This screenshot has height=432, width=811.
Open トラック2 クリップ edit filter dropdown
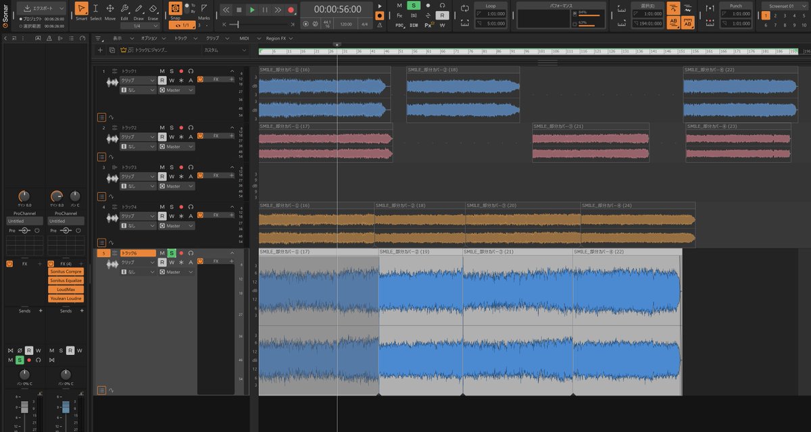(138, 137)
